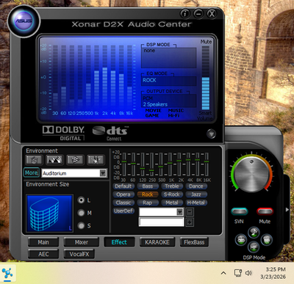Switch to the Effect tab
Screen dimensions: 294x284
(119, 242)
